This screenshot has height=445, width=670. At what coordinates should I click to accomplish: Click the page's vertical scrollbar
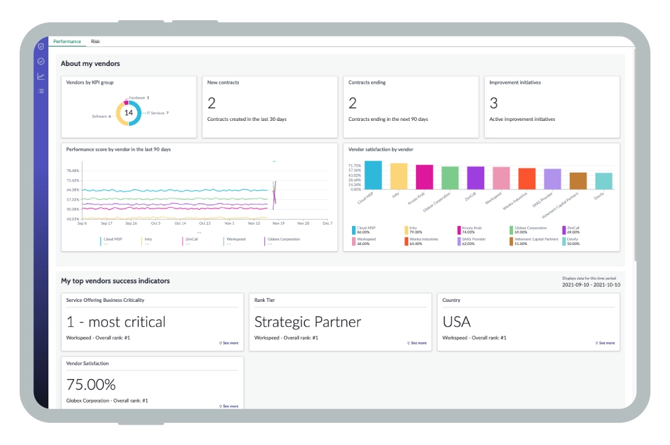pyautogui.click(x=635, y=154)
